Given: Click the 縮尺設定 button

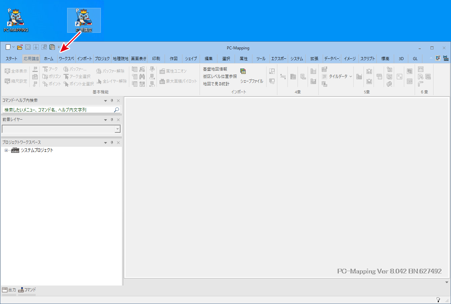Looking at the screenshot, I should tap(16, 81).
